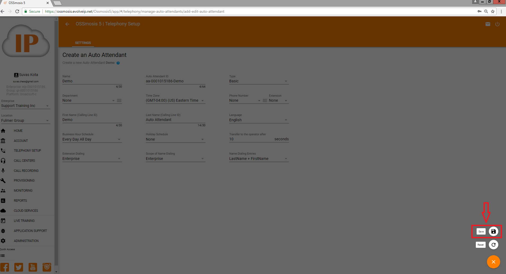Click the Reset circular arrow icon
506x274 pixels.
[x=493, y=245]
